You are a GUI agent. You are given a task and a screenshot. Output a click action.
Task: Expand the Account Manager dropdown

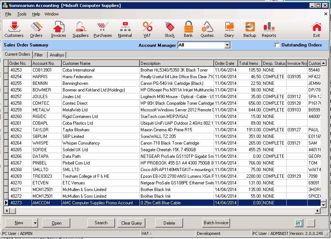(227, 45)
